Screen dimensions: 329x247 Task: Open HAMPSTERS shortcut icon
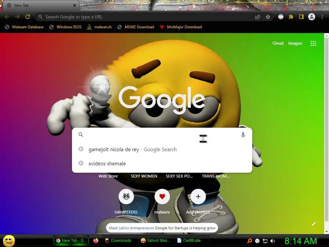coord(126,197)
